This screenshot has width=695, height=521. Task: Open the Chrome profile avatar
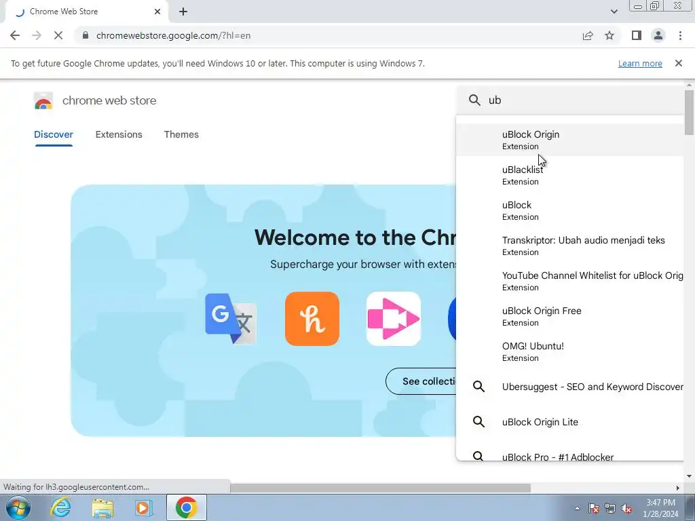(x=658, y=35)
